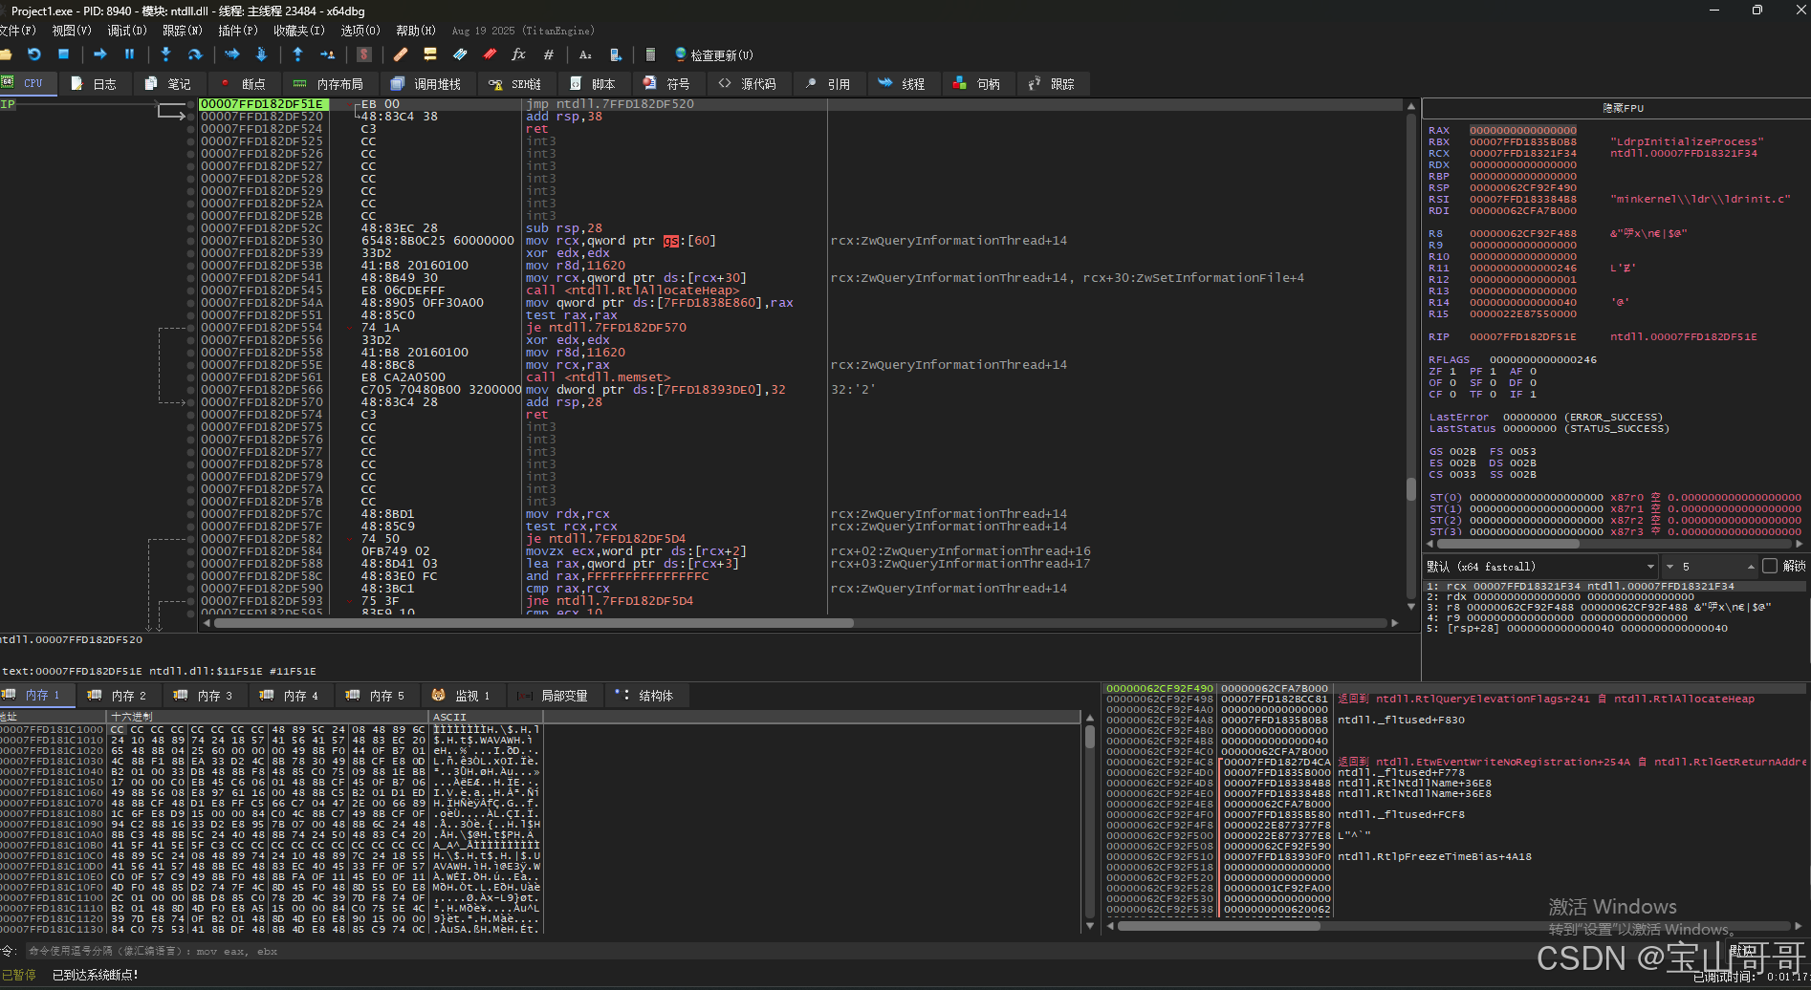Open the 默认 (x64 fastcall) dropdown
This screenshot has width=1811, height=990.
(x=1540, y=567)
